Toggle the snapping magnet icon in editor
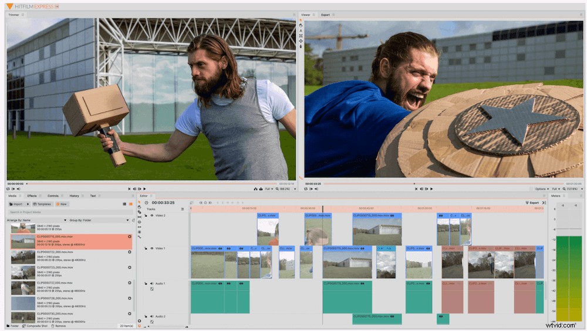 point(139,326)
